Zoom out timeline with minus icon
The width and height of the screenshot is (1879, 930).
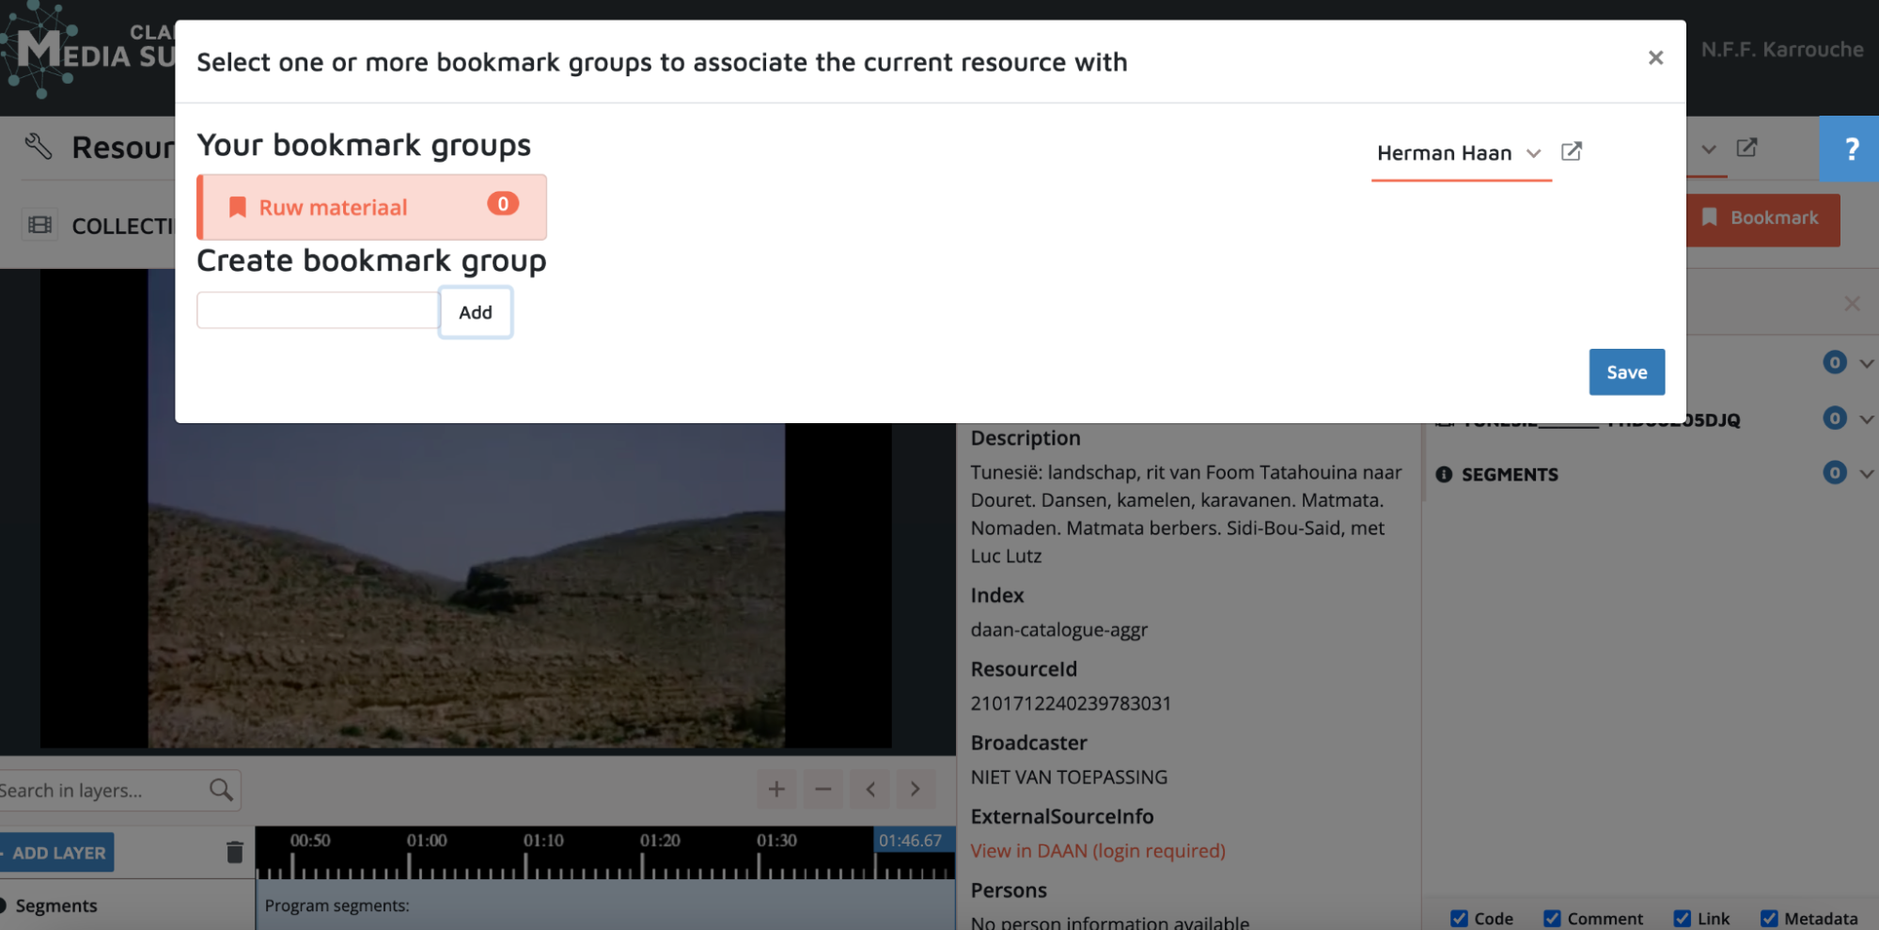click(x=822, y=789)
